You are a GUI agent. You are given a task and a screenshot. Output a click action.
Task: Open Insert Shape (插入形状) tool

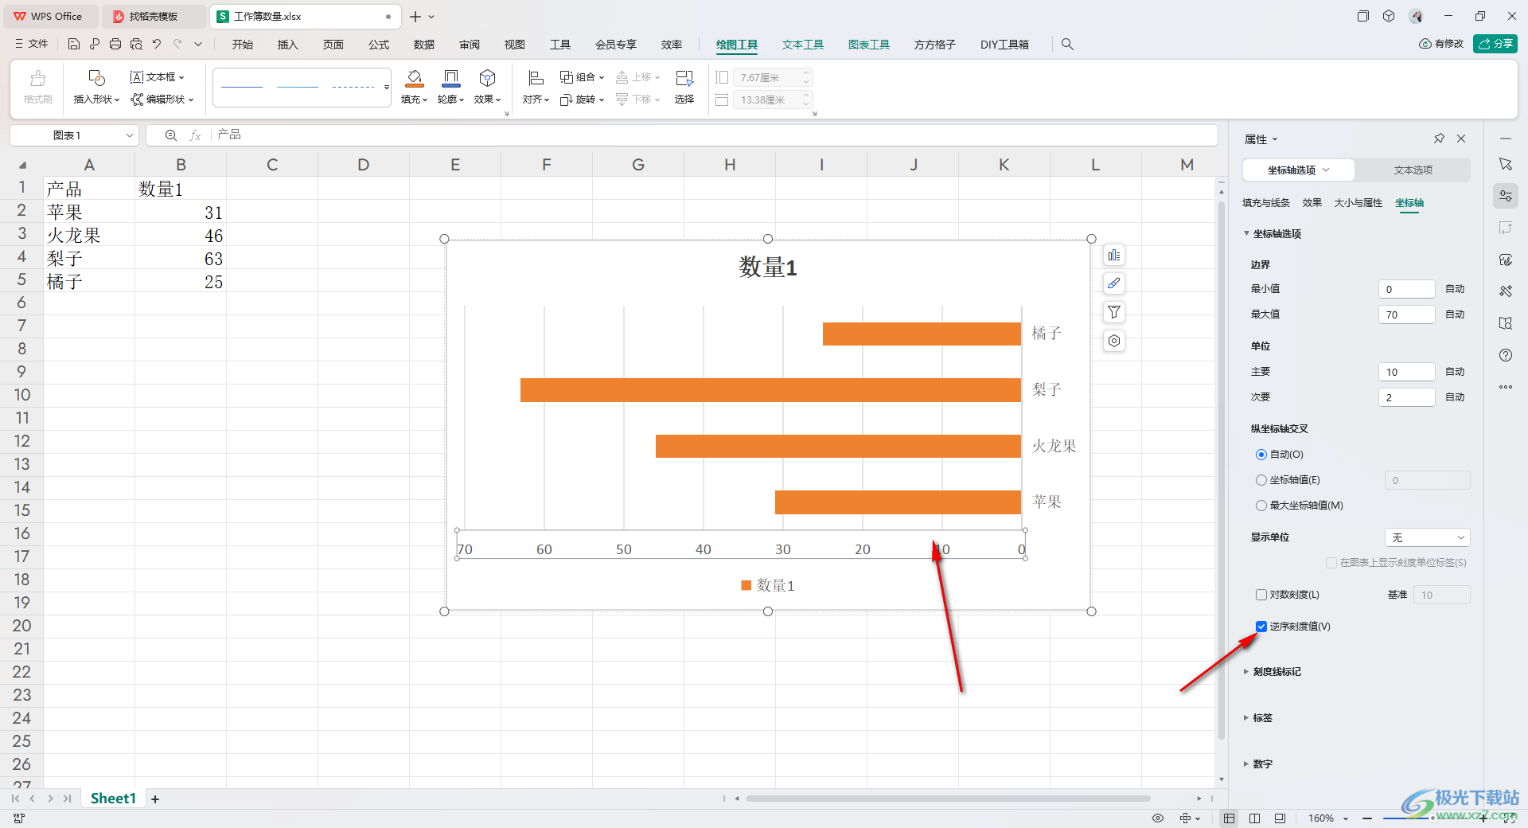[96, 87]
